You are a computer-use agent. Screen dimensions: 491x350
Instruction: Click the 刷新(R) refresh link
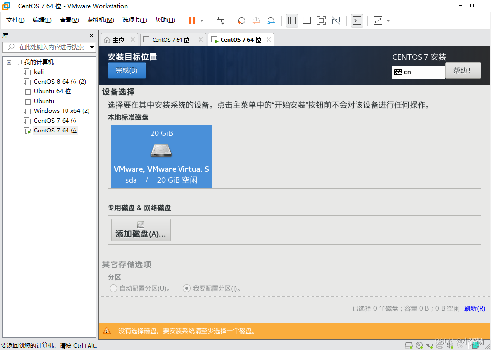click(475, 308)
